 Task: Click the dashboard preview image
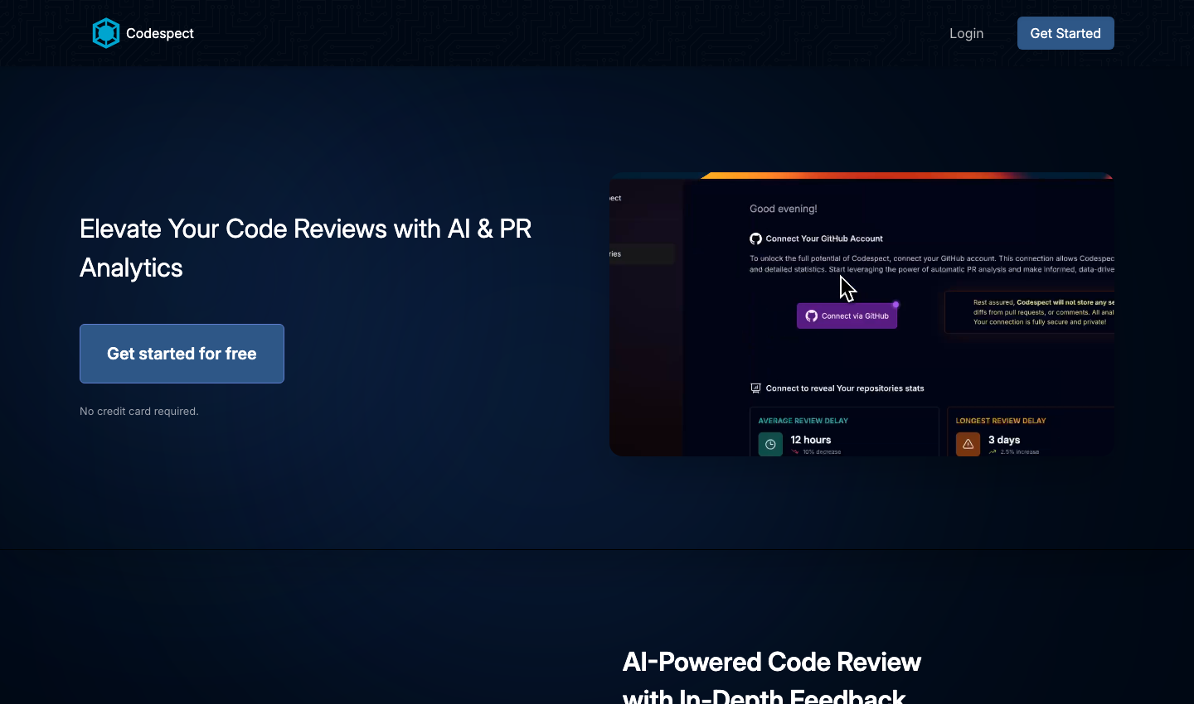(x=862, y=314)
